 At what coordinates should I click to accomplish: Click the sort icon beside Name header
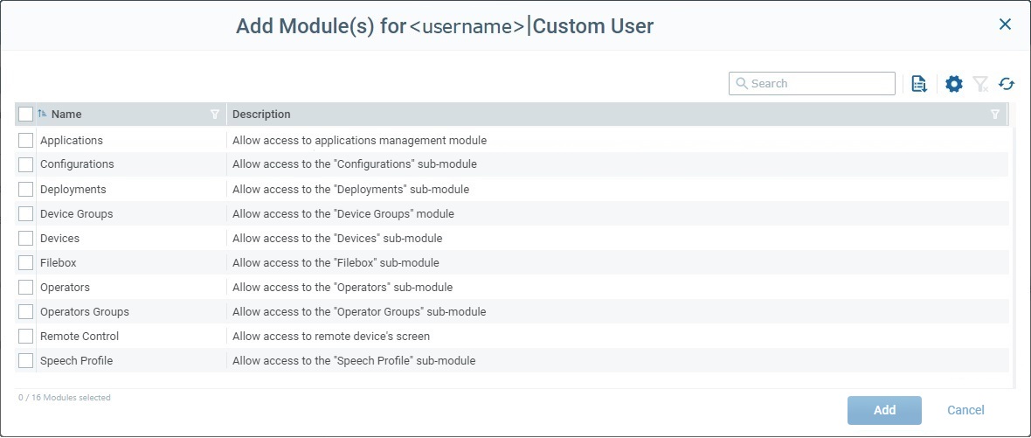42,114
